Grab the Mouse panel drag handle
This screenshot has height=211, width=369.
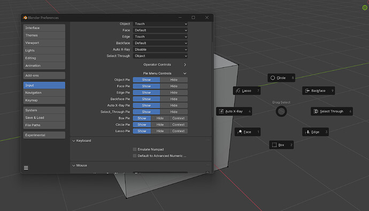(x=208, y=165)
